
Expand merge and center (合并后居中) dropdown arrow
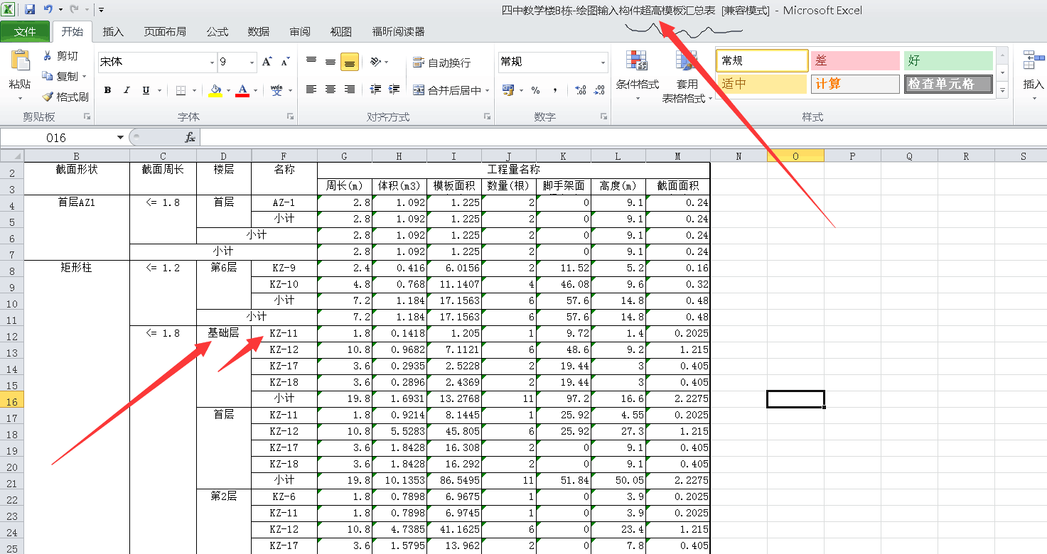(488, 90)
